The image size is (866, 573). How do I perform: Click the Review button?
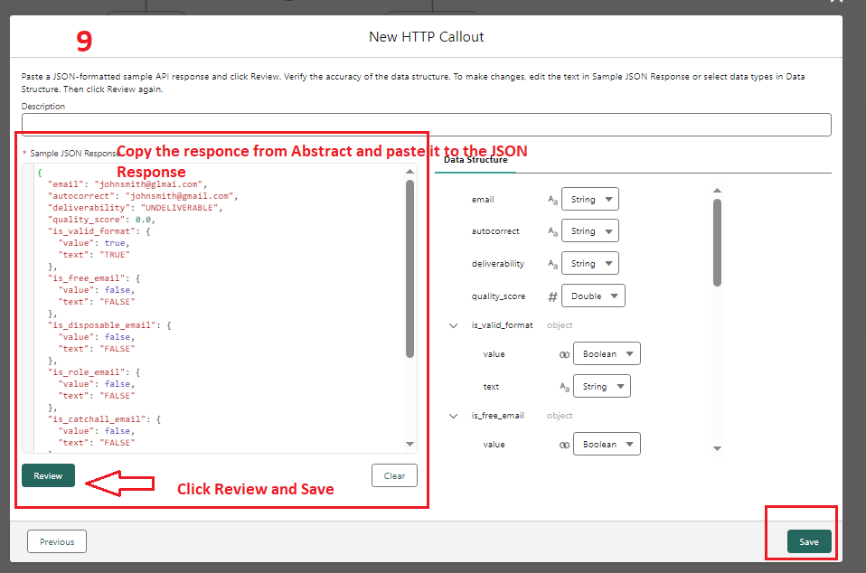click(48, 475)
